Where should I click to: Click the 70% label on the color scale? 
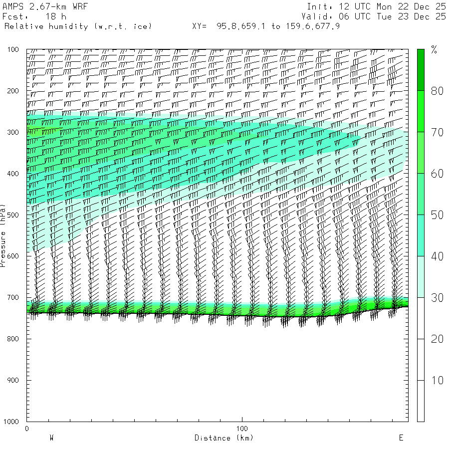437,132
